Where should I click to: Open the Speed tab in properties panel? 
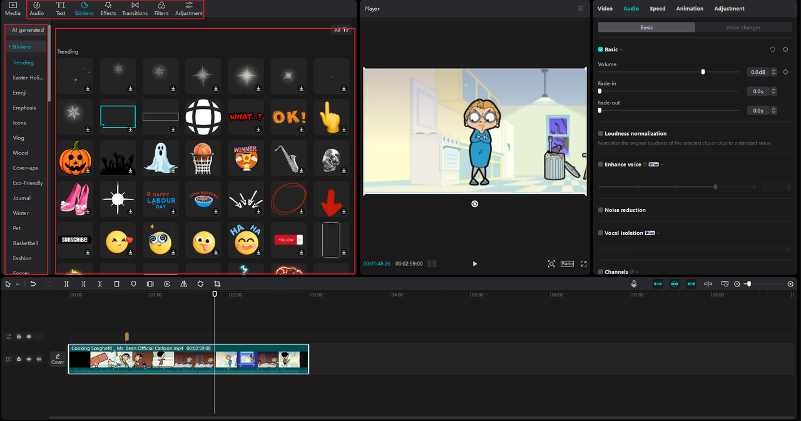click(x=657, y=9)
